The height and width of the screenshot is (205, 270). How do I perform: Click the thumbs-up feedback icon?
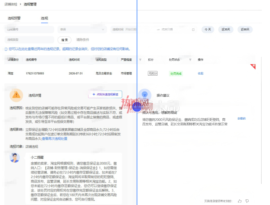click(x=240, y=201)
